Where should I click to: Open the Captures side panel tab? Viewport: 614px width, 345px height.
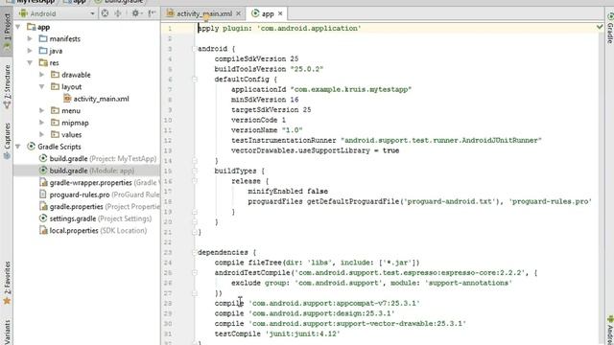click(x=7, y=141)
